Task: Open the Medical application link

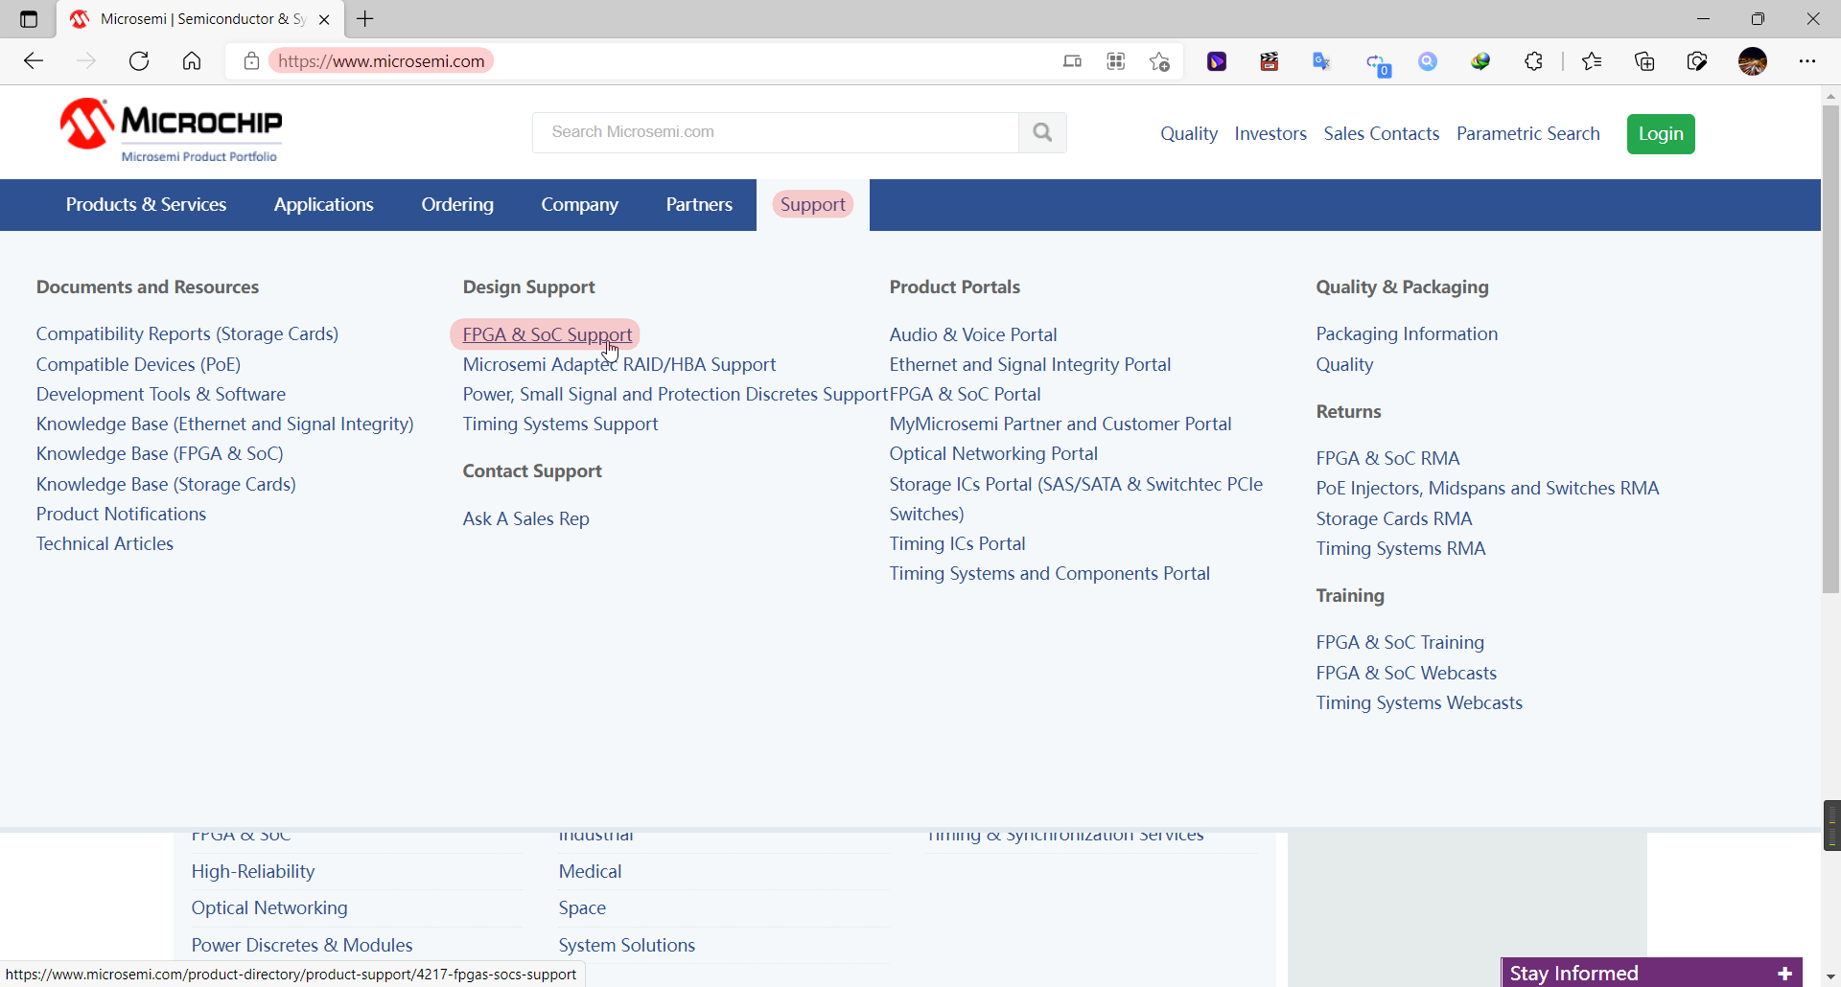Action: click(590, 871)
